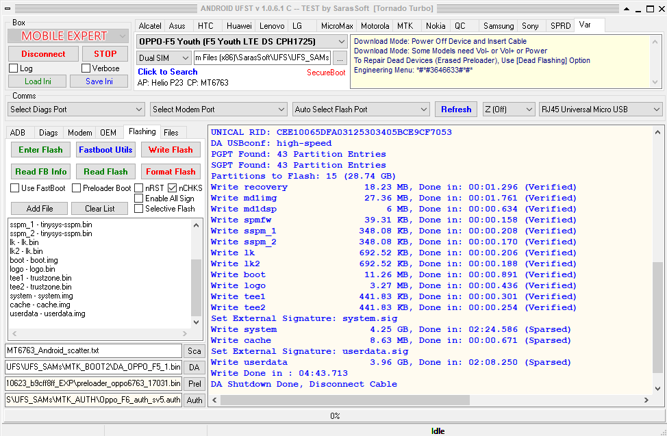Select 'system - system.img' in file list

(41, 296)
